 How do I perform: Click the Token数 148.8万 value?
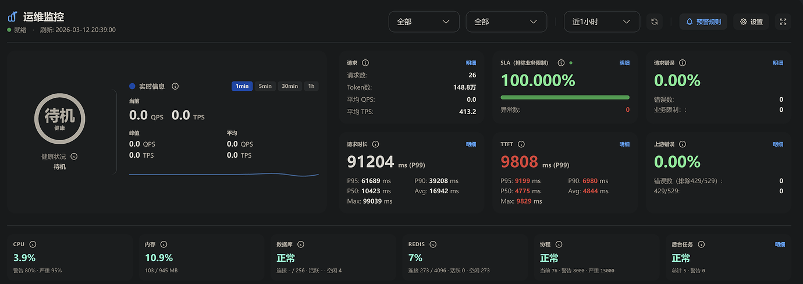464,87
